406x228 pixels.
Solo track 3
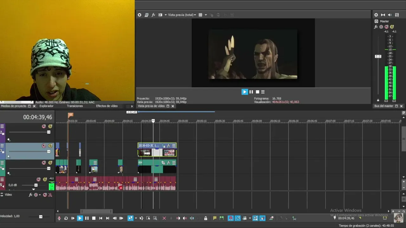point(50,146)
